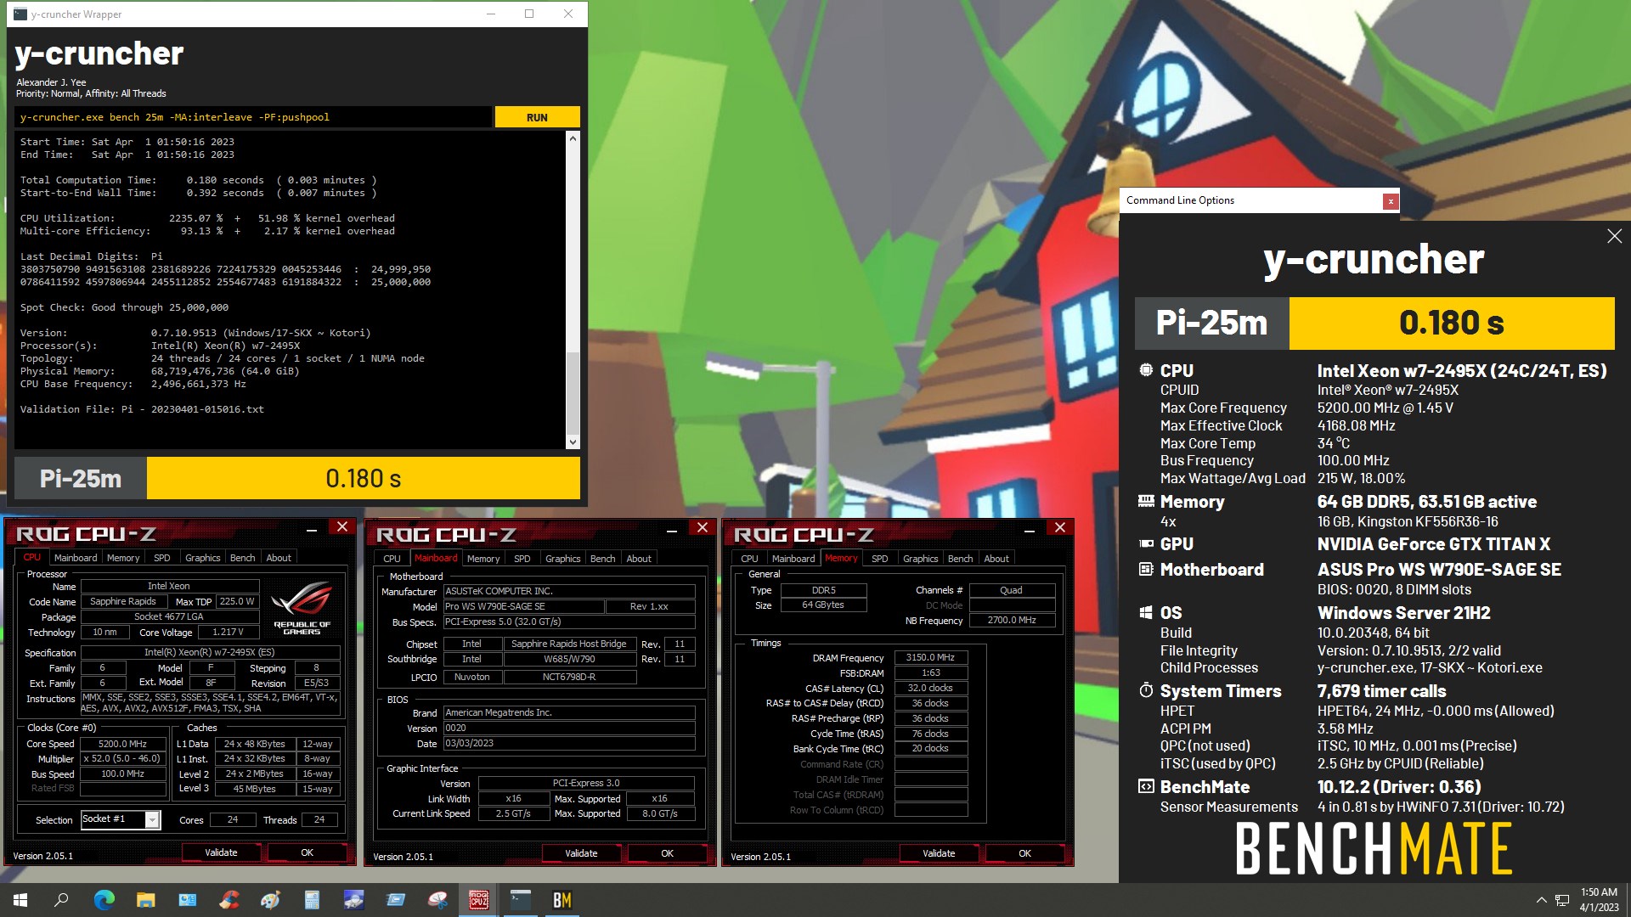Switch to CPU tab in middle CPU-Z window
1631x917 pixels.
coord(392,559)
